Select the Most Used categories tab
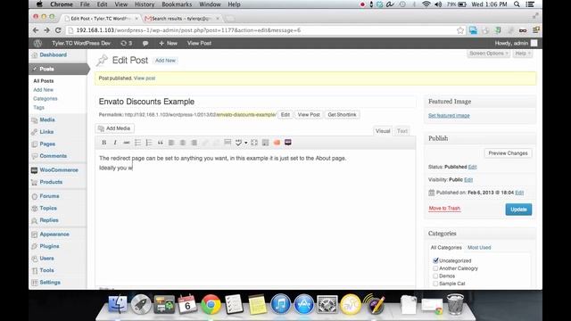 [x=479, y=248]
